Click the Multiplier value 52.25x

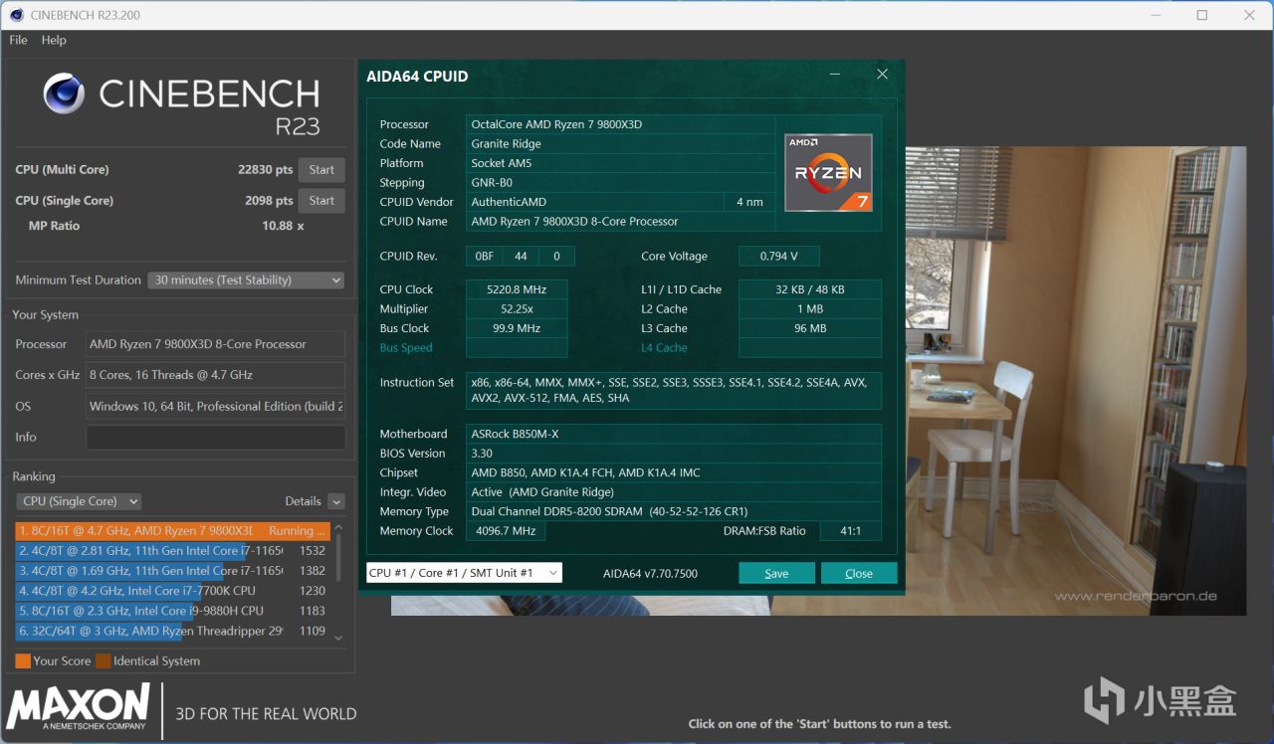pos(517,309)
